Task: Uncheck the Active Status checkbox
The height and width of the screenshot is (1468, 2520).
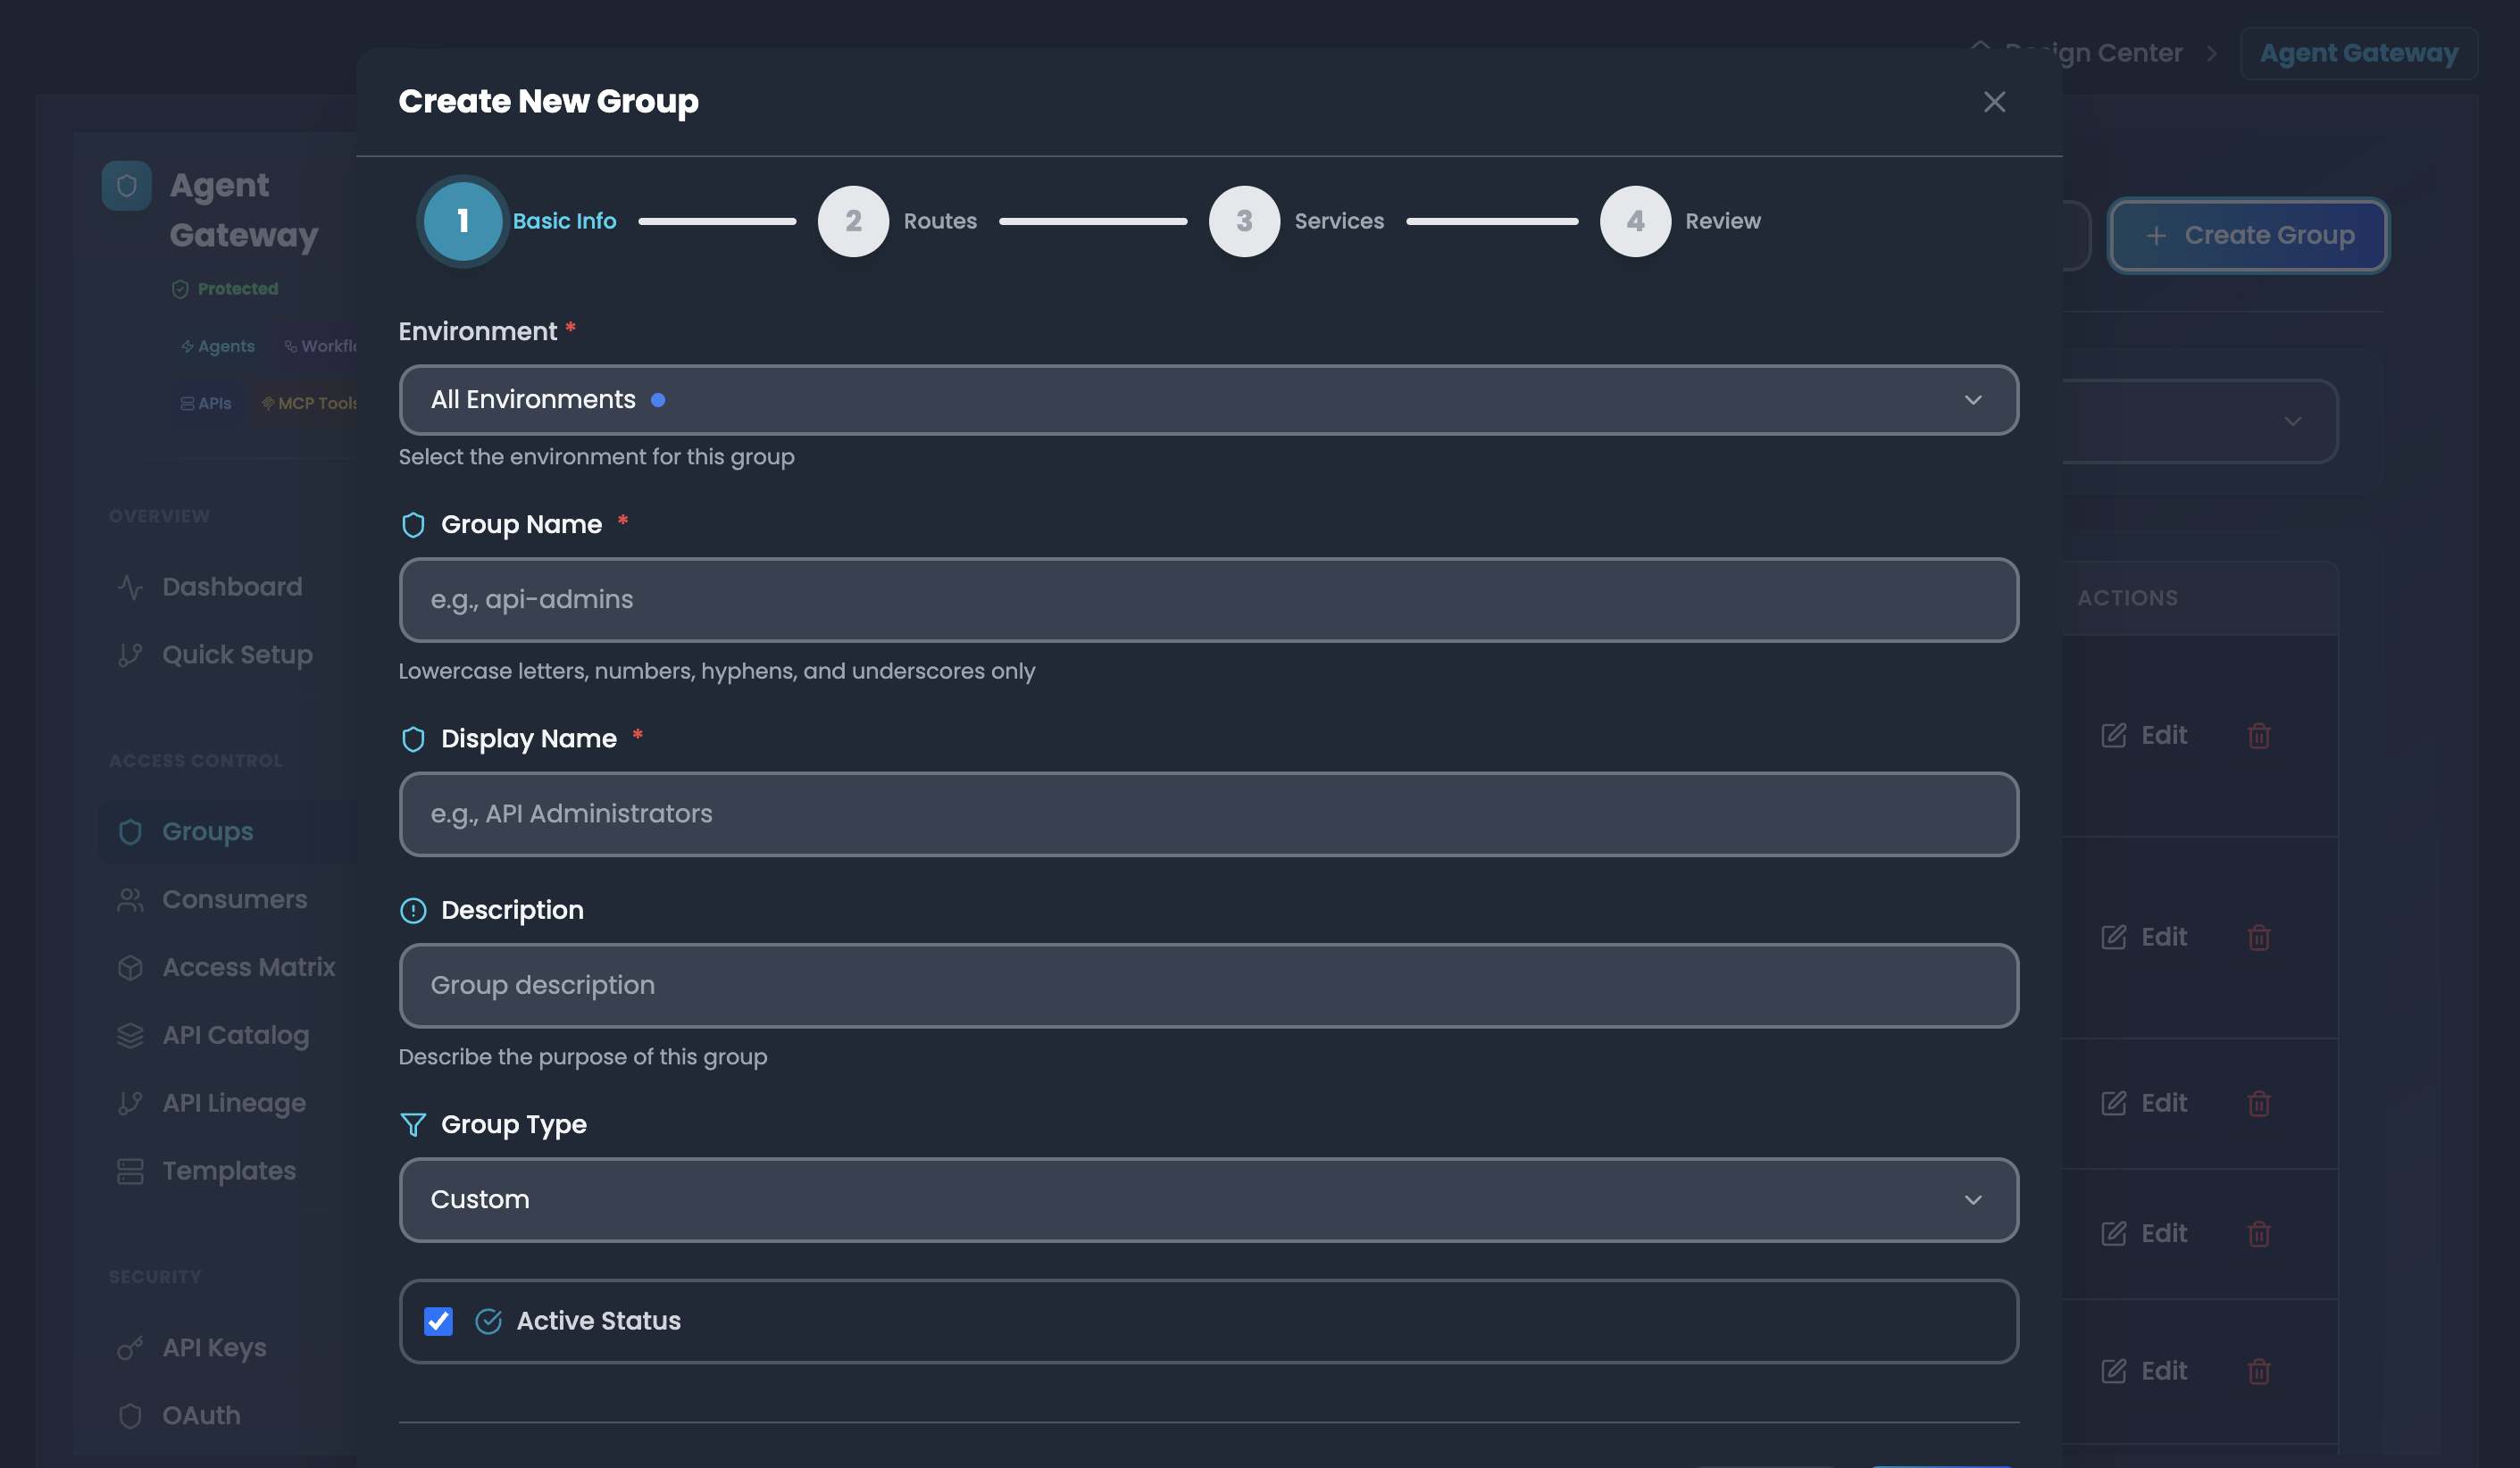Action: [x=438, y=1321]
